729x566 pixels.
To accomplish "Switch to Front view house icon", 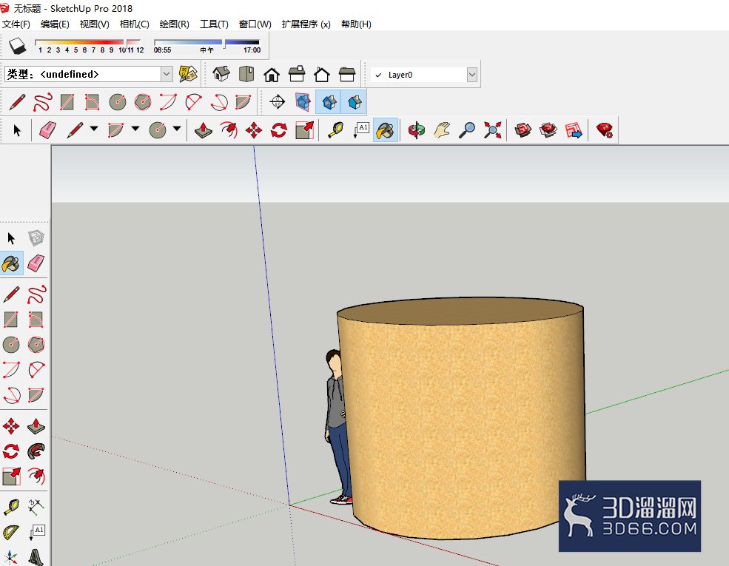I will (272, 74).
